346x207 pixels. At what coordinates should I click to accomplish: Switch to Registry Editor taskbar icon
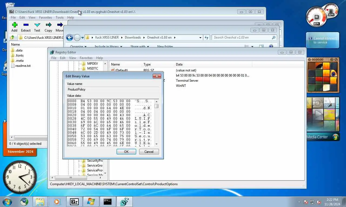[x=124, y=201]
